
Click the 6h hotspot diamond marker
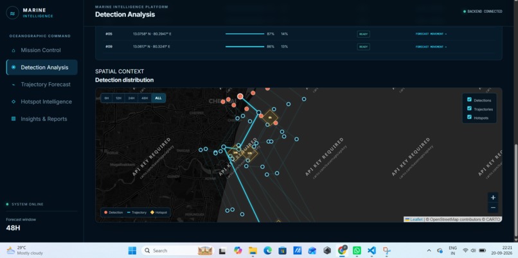coord(270,117)
